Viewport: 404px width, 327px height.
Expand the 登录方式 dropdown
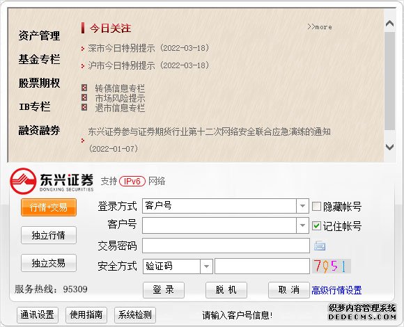pyautogui.click(x=302, y=206)
